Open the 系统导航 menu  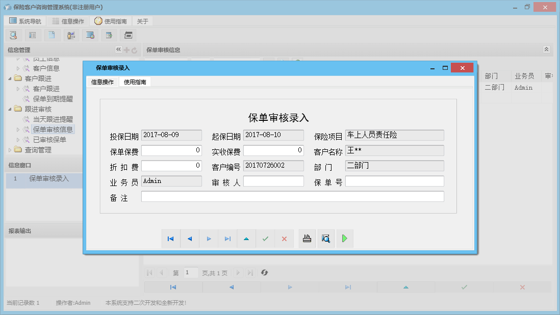click(x=25, y=21)
